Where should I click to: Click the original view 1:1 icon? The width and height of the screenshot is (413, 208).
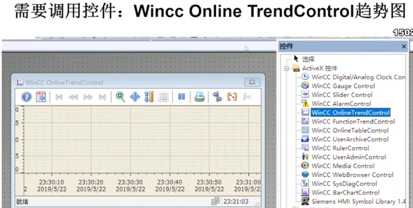pyautogui.click(x=163, y=97)
